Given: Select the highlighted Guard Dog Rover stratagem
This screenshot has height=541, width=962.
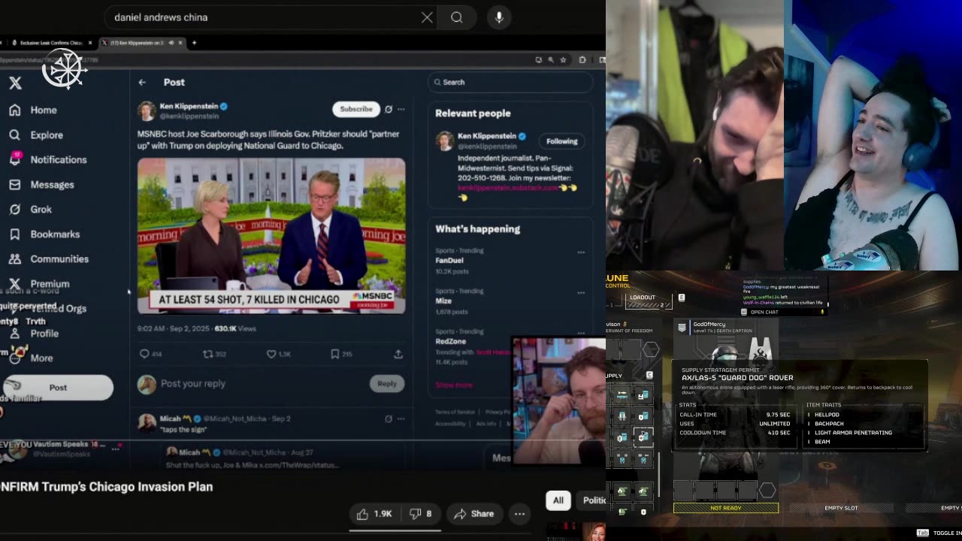Looking at the screenshot, I should [x=643, y=437].
